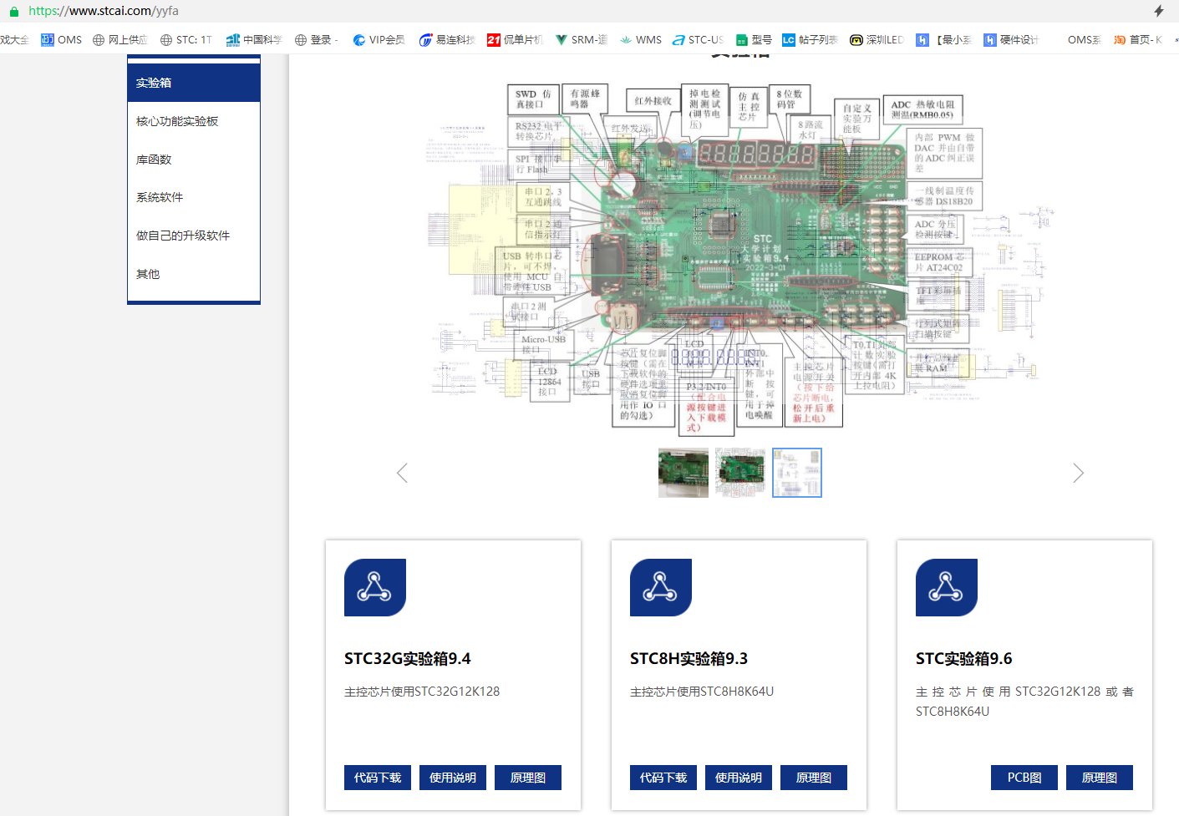
Task: Open the 网上供应 bookmark
Action: (x=120, y=39)
